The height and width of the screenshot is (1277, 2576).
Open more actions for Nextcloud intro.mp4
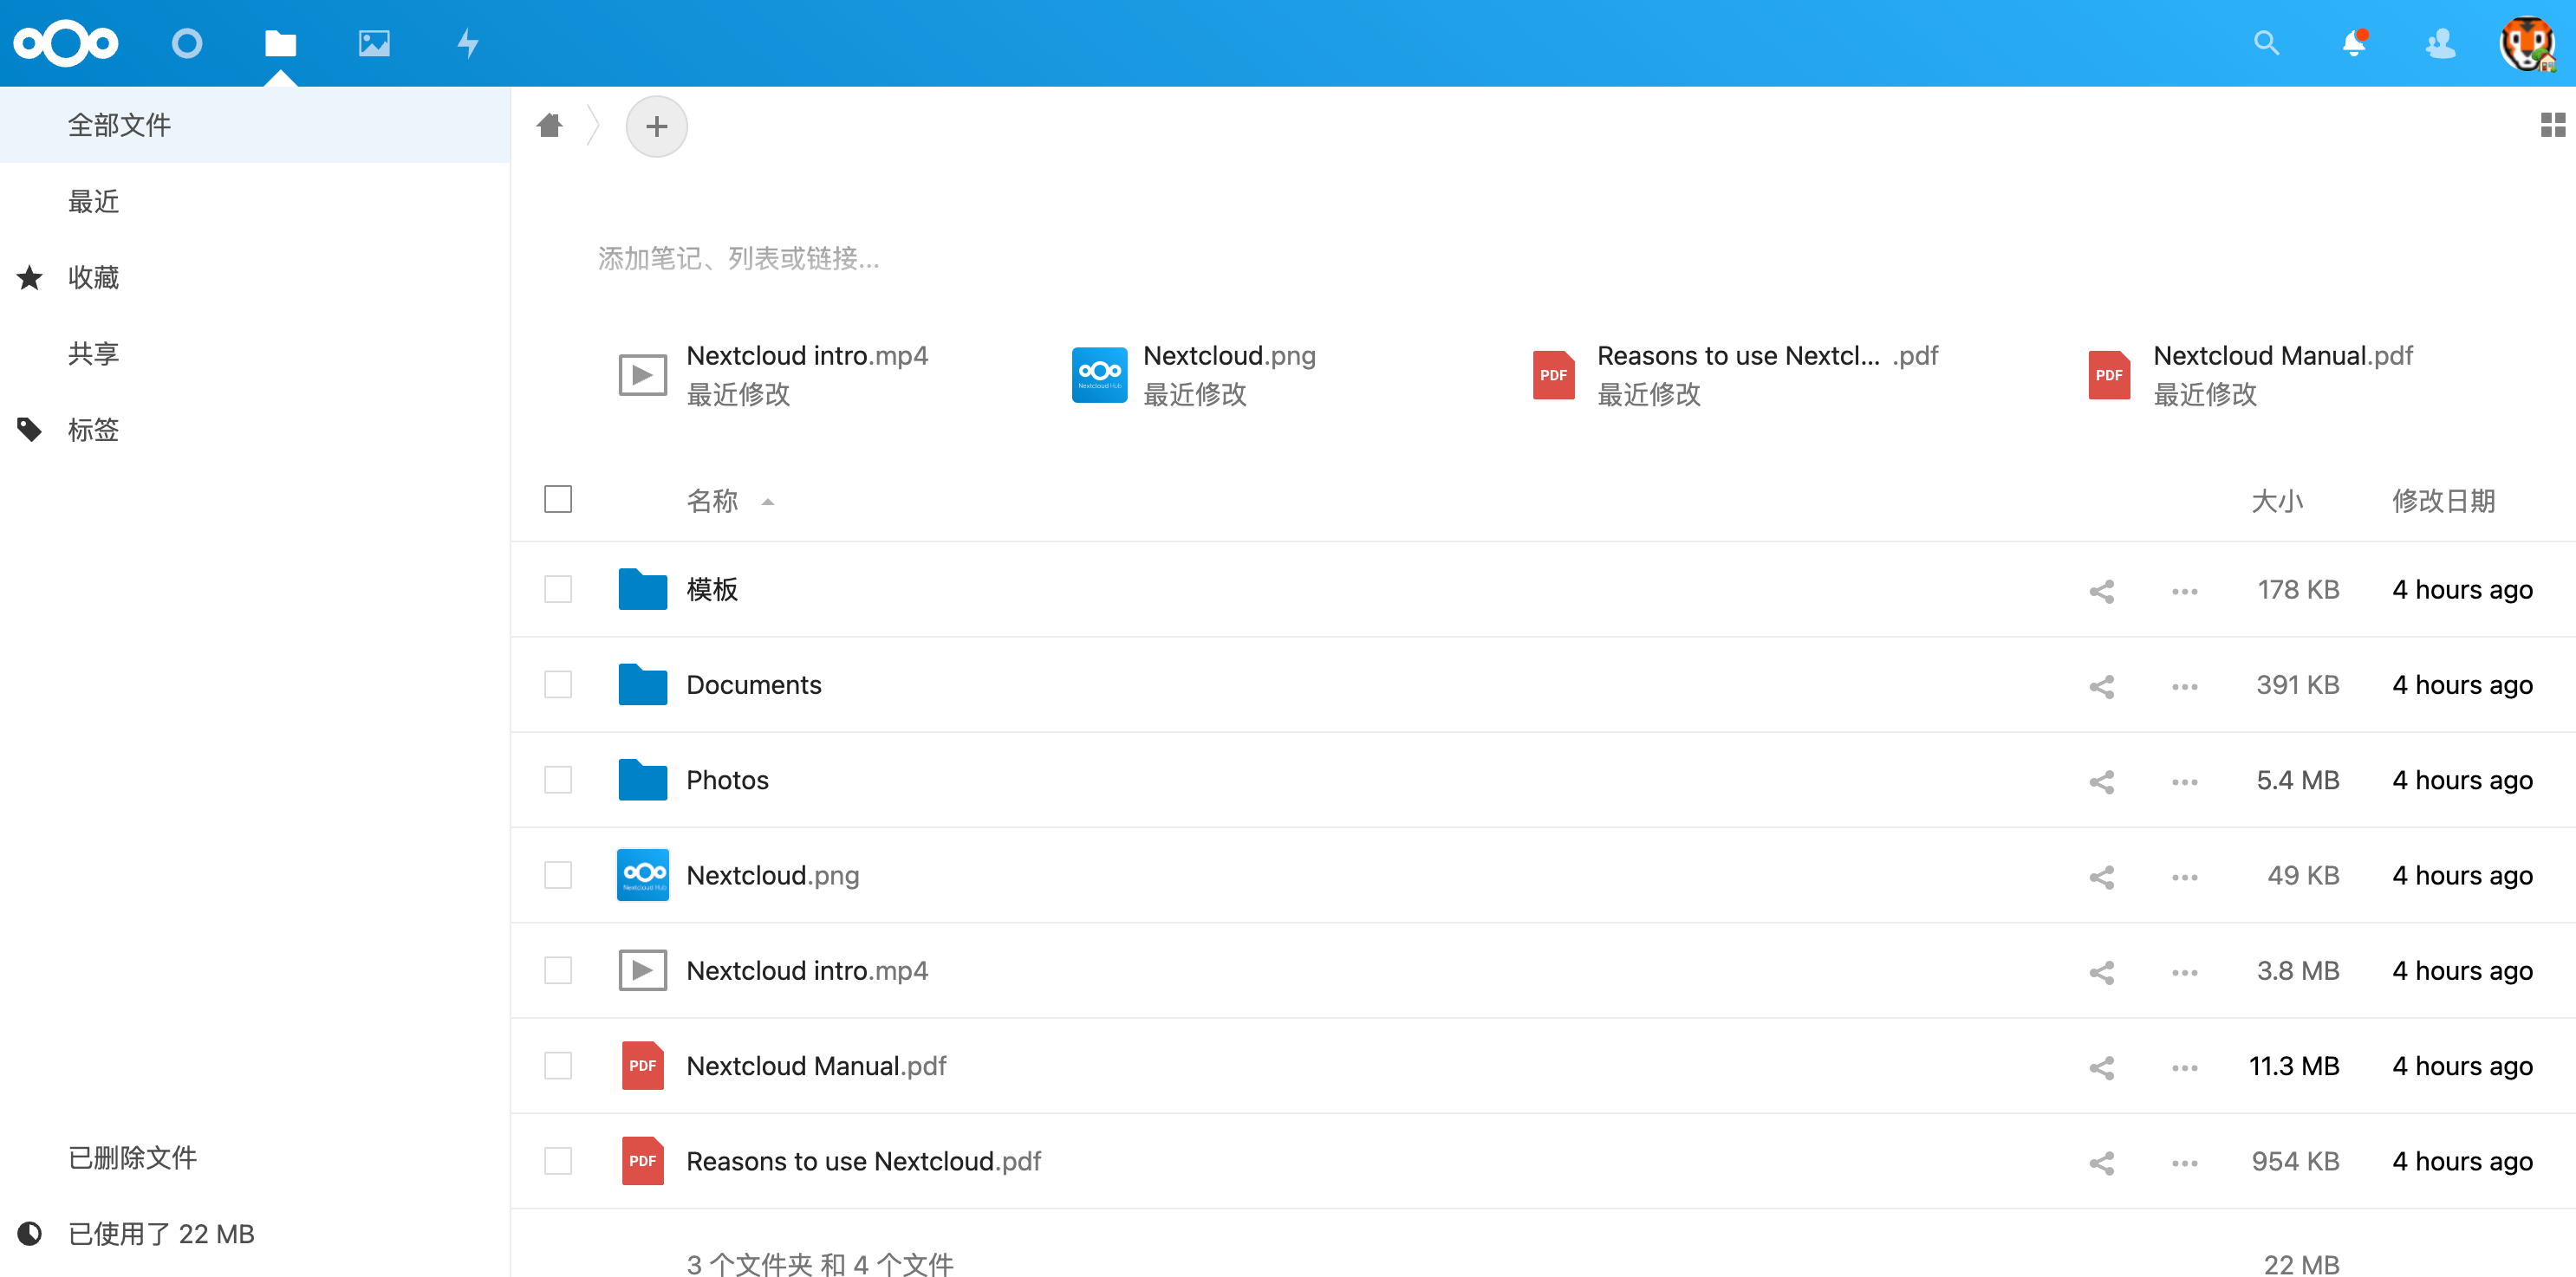[2184, 971]
